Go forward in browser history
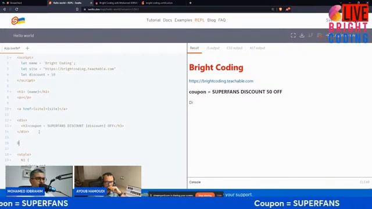Screen dimensions: 372x209 (10, 9)
